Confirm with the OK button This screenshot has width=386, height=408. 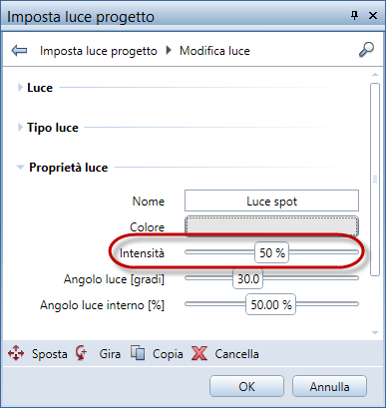pyautogui.click(x=246, y=386)
